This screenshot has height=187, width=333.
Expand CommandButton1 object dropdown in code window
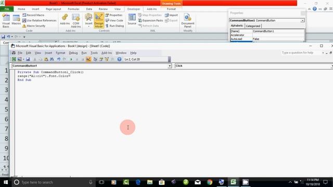pos(170,66)
